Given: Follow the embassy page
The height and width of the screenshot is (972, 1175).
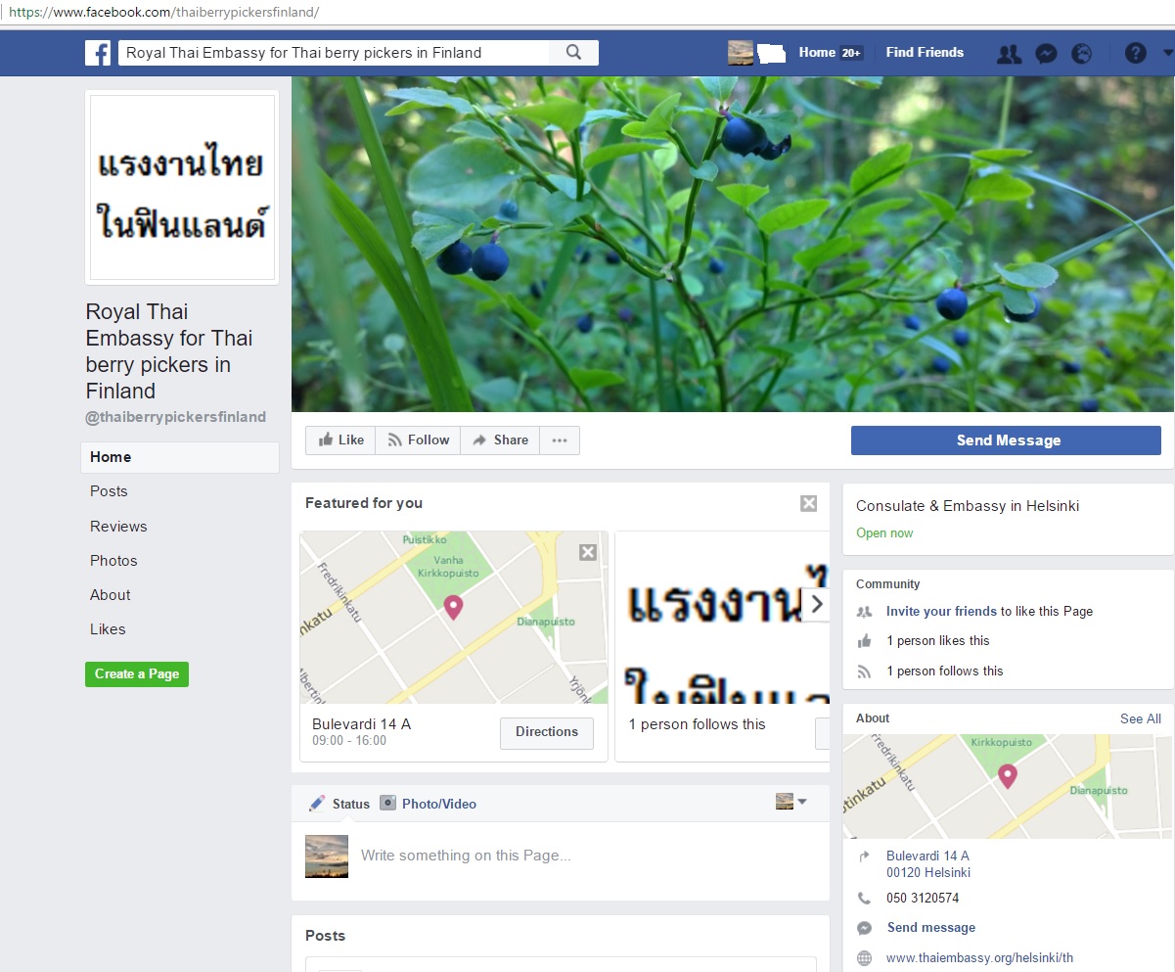Looking at the screenshot, I should tap(418, 440).
